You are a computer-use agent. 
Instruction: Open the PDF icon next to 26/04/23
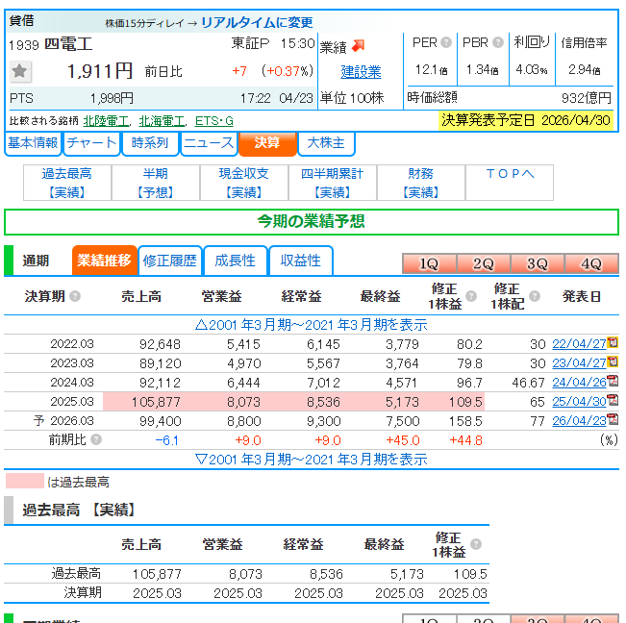tap(613, 419)
